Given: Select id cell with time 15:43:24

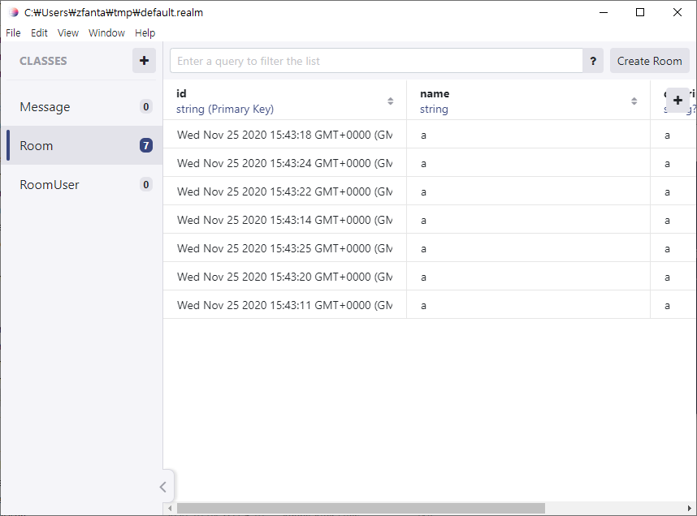Looking at the screenshot, I should [x=285, y=163].
